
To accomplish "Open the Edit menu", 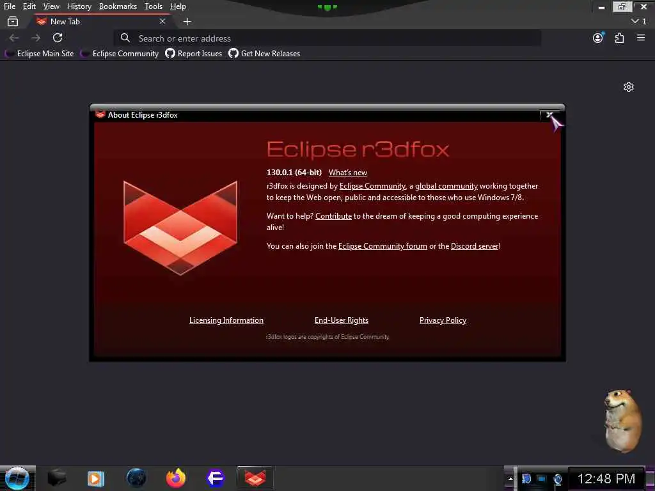I will click(29, 6).
